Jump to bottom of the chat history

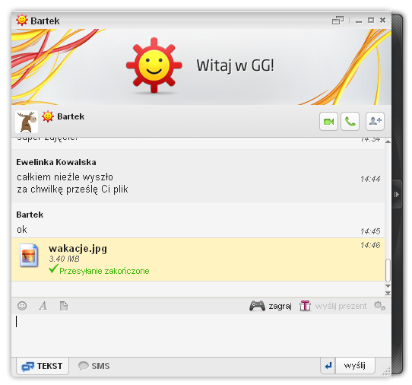[388, 293]
